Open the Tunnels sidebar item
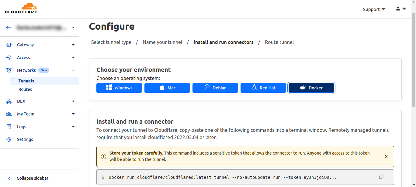This screenshot has height=187, width=416. [26, 81]
